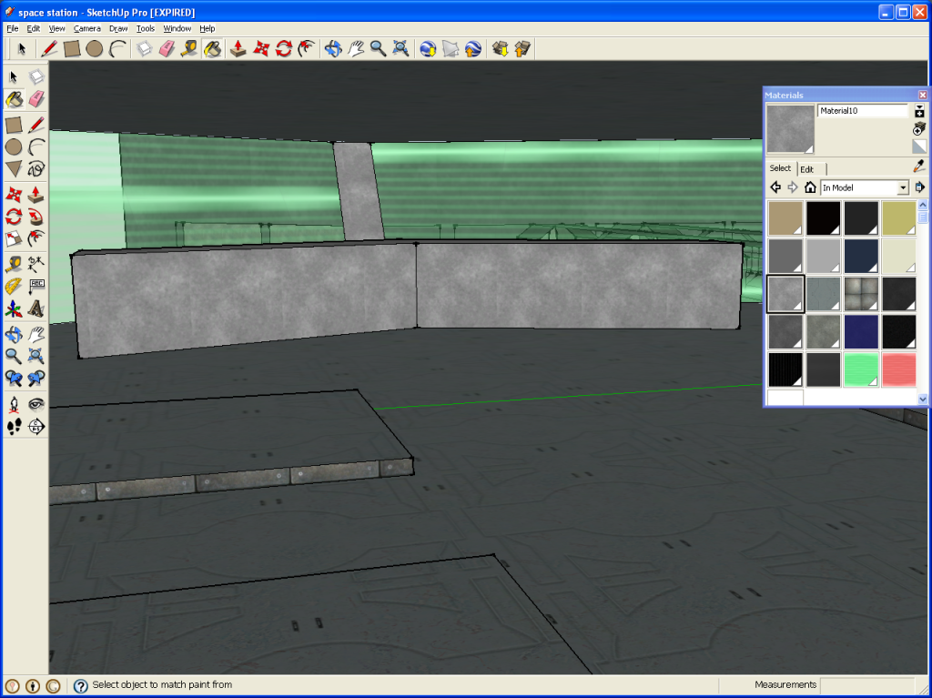Close the Materials panel
The width and height of the screenshot is (932, 698).
point(923,96)
